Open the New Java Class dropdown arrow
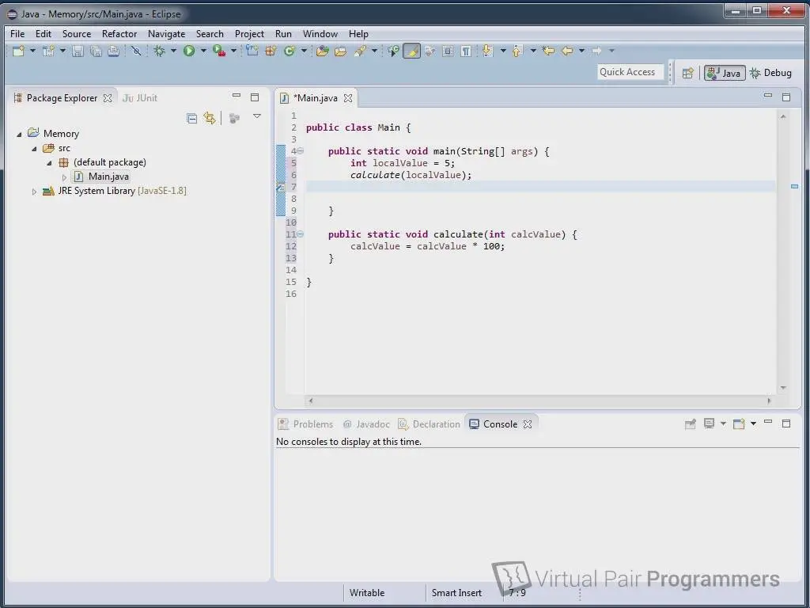The image size is (810, 608). click(x=304, y=51)
